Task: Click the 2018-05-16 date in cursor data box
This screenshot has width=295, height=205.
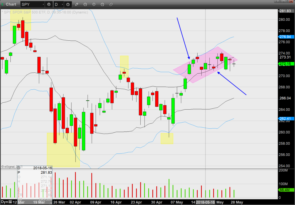Action: 43,168
